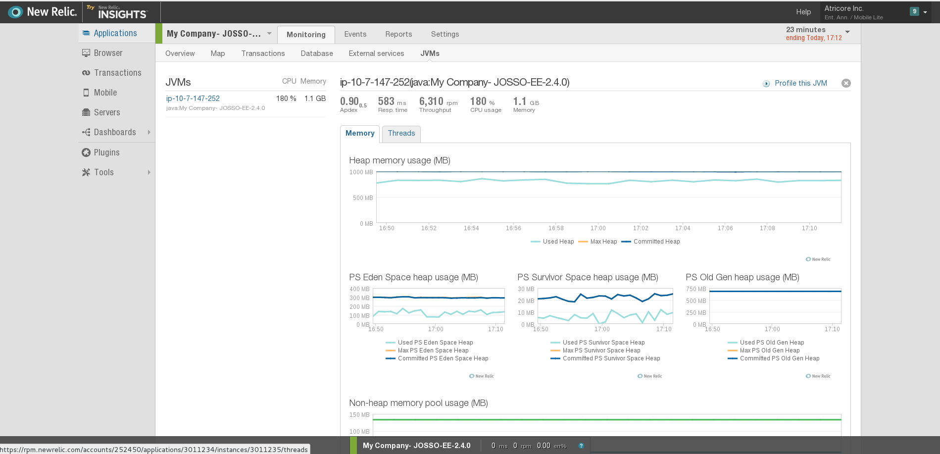Image resolution: width=940 pixels, height=454 pixels.
Task: Select the Monitoring tab
Action: tap(306, 35)
